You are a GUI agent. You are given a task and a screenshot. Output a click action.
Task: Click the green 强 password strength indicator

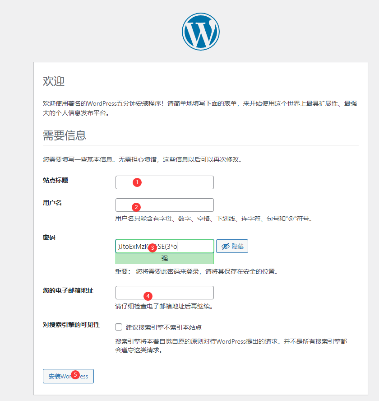[x=165, y=259]
